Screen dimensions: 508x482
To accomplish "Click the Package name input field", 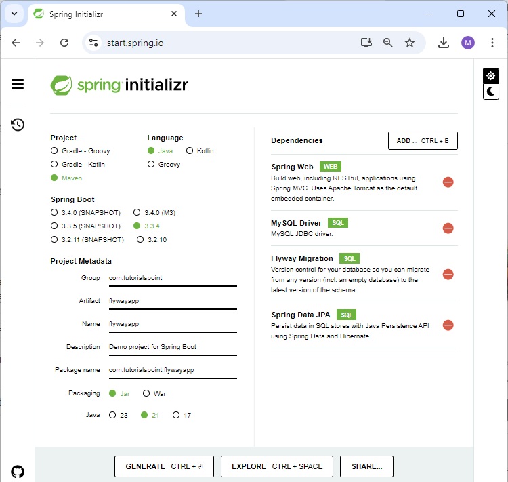I will (173, 370).
